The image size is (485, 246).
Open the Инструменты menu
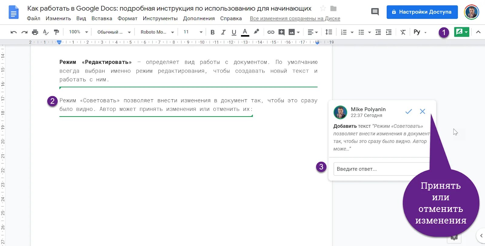(x=160, y=18)
